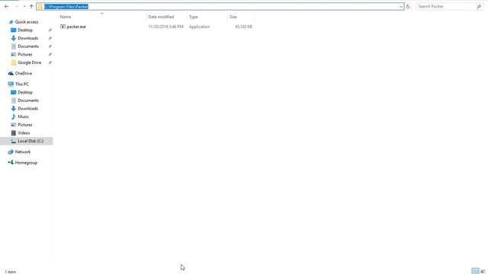Click the Forward navigation arrow
The height and width of the screenshot is (274, 488).
(x=17, y=6)
